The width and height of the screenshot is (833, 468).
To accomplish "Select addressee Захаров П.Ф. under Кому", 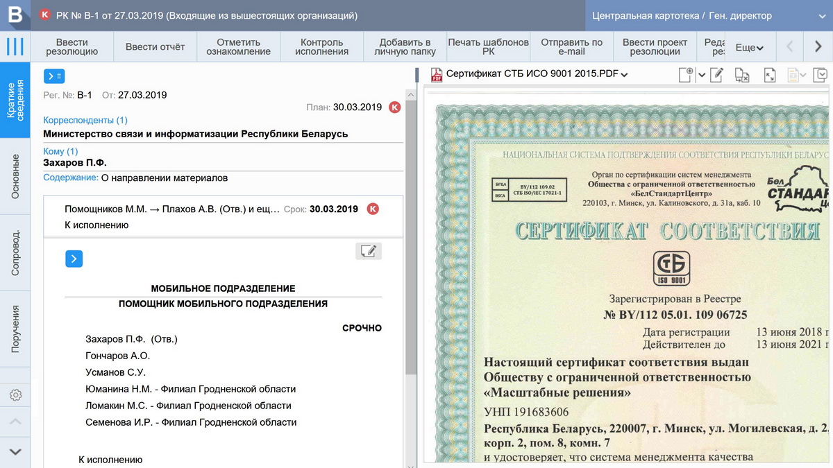I will tap(75, 162).
